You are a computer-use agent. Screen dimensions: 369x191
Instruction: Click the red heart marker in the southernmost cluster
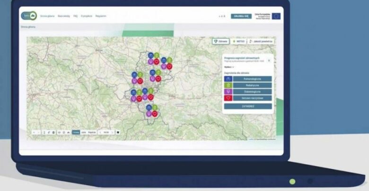(155, 114)
